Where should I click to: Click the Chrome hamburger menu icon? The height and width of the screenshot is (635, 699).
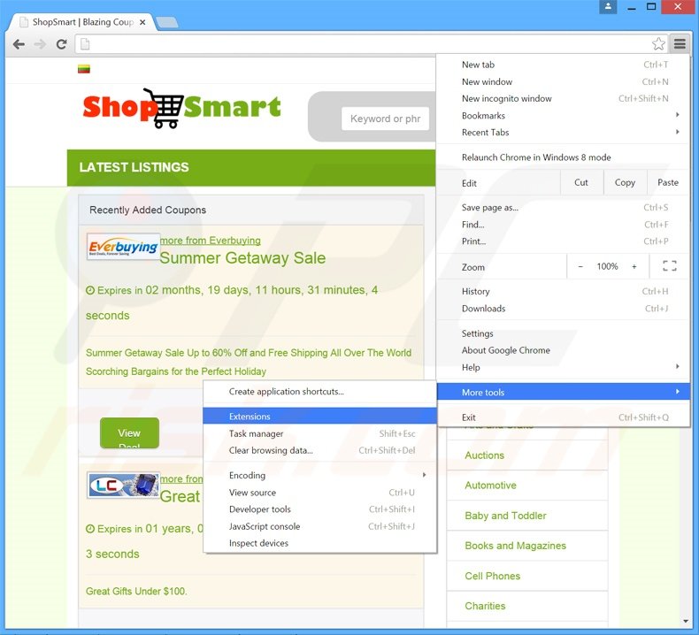point(680,43)
